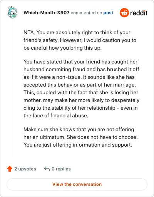The height and width of the screenshot is (197, 154).
Task: Click the paragraph beginning "You have stated"
Action: click(x=81, y=88)
